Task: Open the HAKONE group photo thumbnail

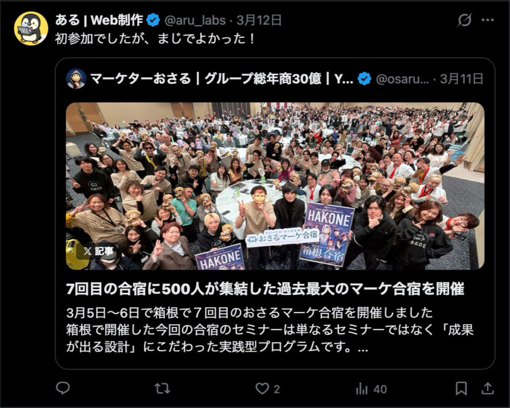Action: click(275, 186)
